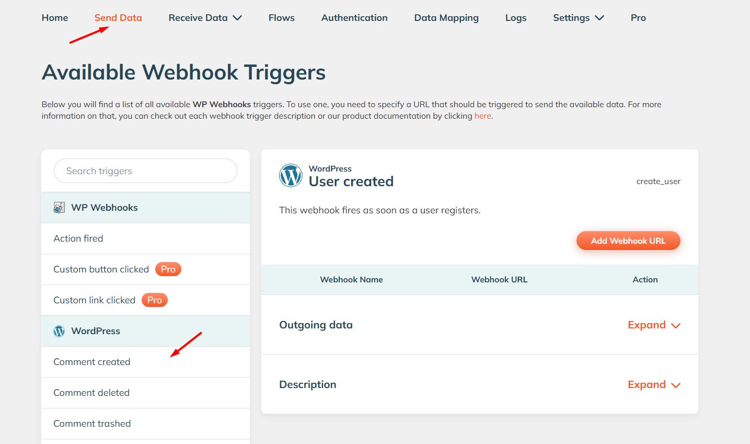
Task: Open the Settings dropdown menu
Action: pos(578,17)
